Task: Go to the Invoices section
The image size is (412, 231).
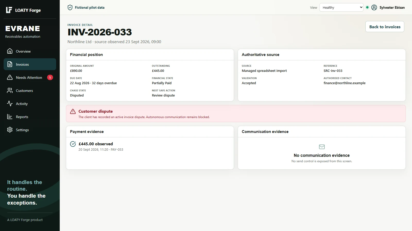Action: tap(30, 64)
